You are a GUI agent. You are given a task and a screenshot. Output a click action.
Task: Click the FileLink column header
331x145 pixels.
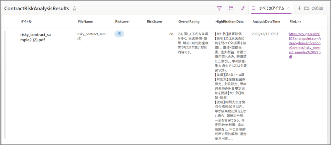296,22
